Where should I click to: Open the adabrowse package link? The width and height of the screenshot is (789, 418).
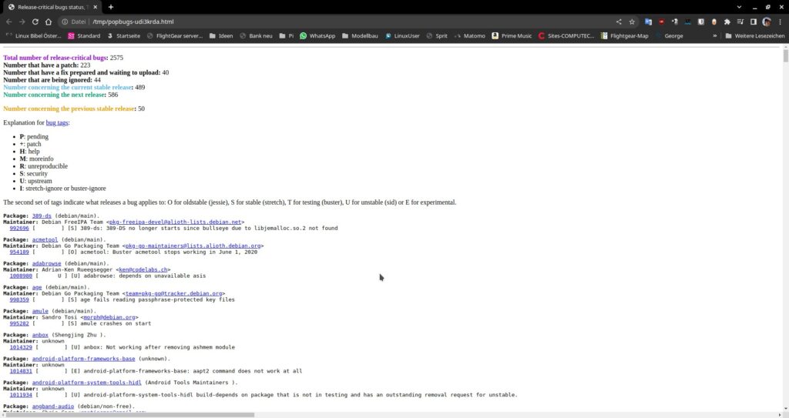point(46,263)
